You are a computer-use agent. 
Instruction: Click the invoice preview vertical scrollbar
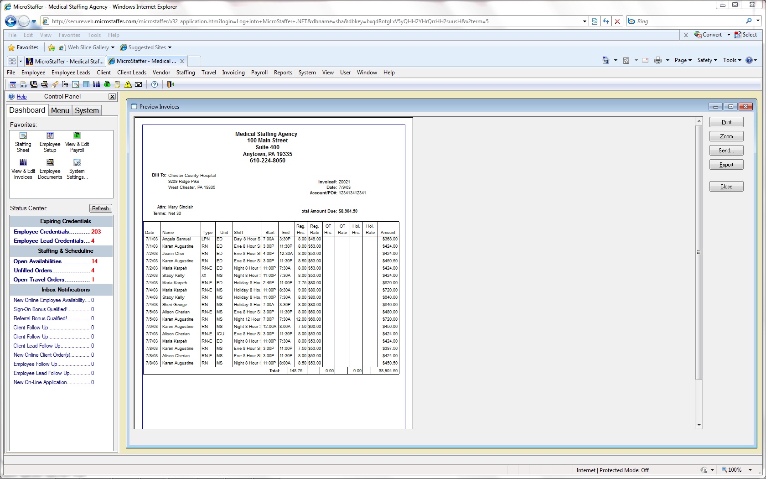(699, 252)
